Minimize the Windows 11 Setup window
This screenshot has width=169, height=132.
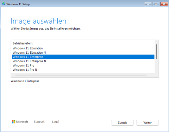coord(148,4)
